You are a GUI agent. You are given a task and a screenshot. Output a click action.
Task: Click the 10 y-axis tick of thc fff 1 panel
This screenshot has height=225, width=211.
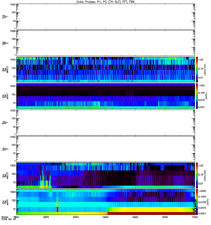(14, 127)
